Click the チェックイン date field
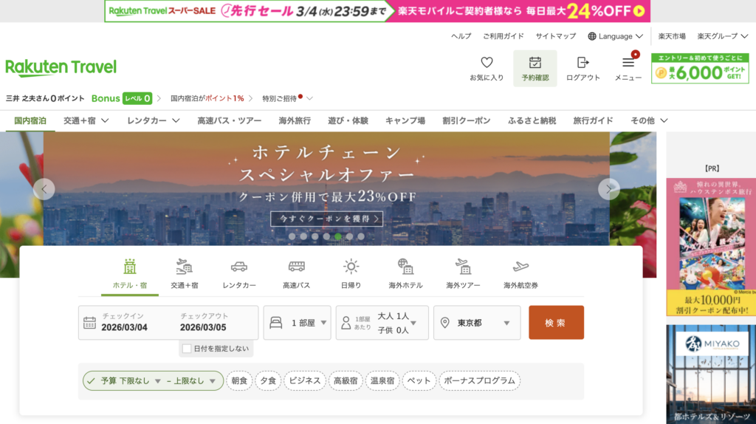The image size is (756, 424). (x=126, y=323)
